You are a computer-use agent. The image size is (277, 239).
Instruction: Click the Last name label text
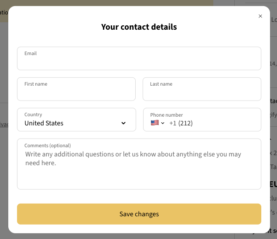[x=161, y=84]
